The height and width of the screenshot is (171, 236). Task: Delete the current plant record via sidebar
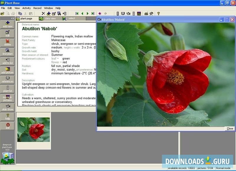coord(8,43)
